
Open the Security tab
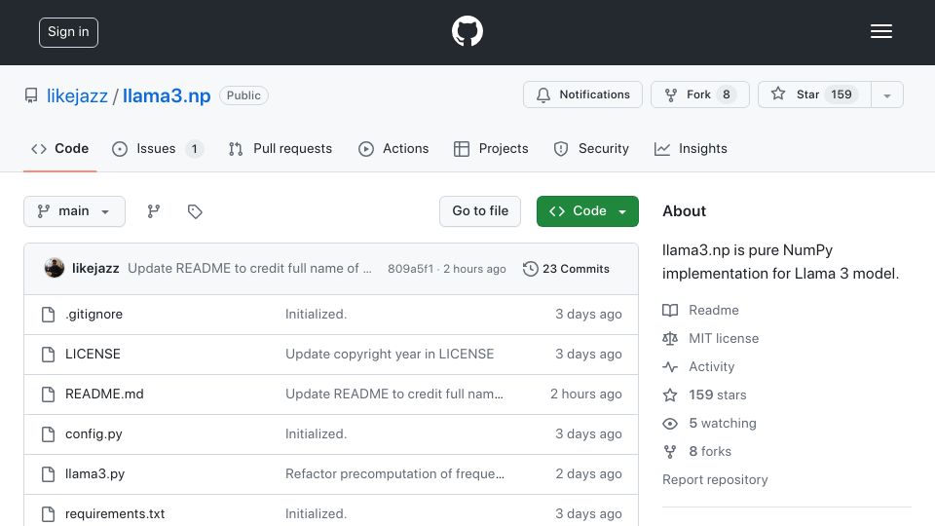click(591, 148)
